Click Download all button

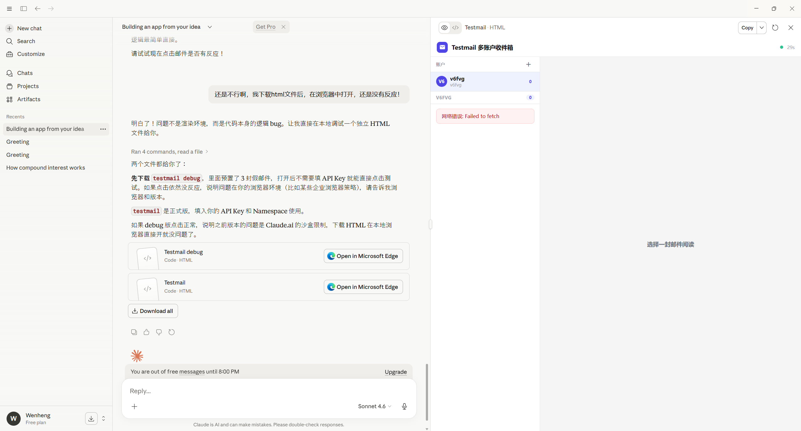[153, 311]
